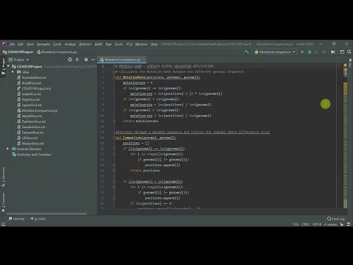Click the Build project hammer icon
The height and width of the screenshot is (265, 353).
[x=246, y=52]
